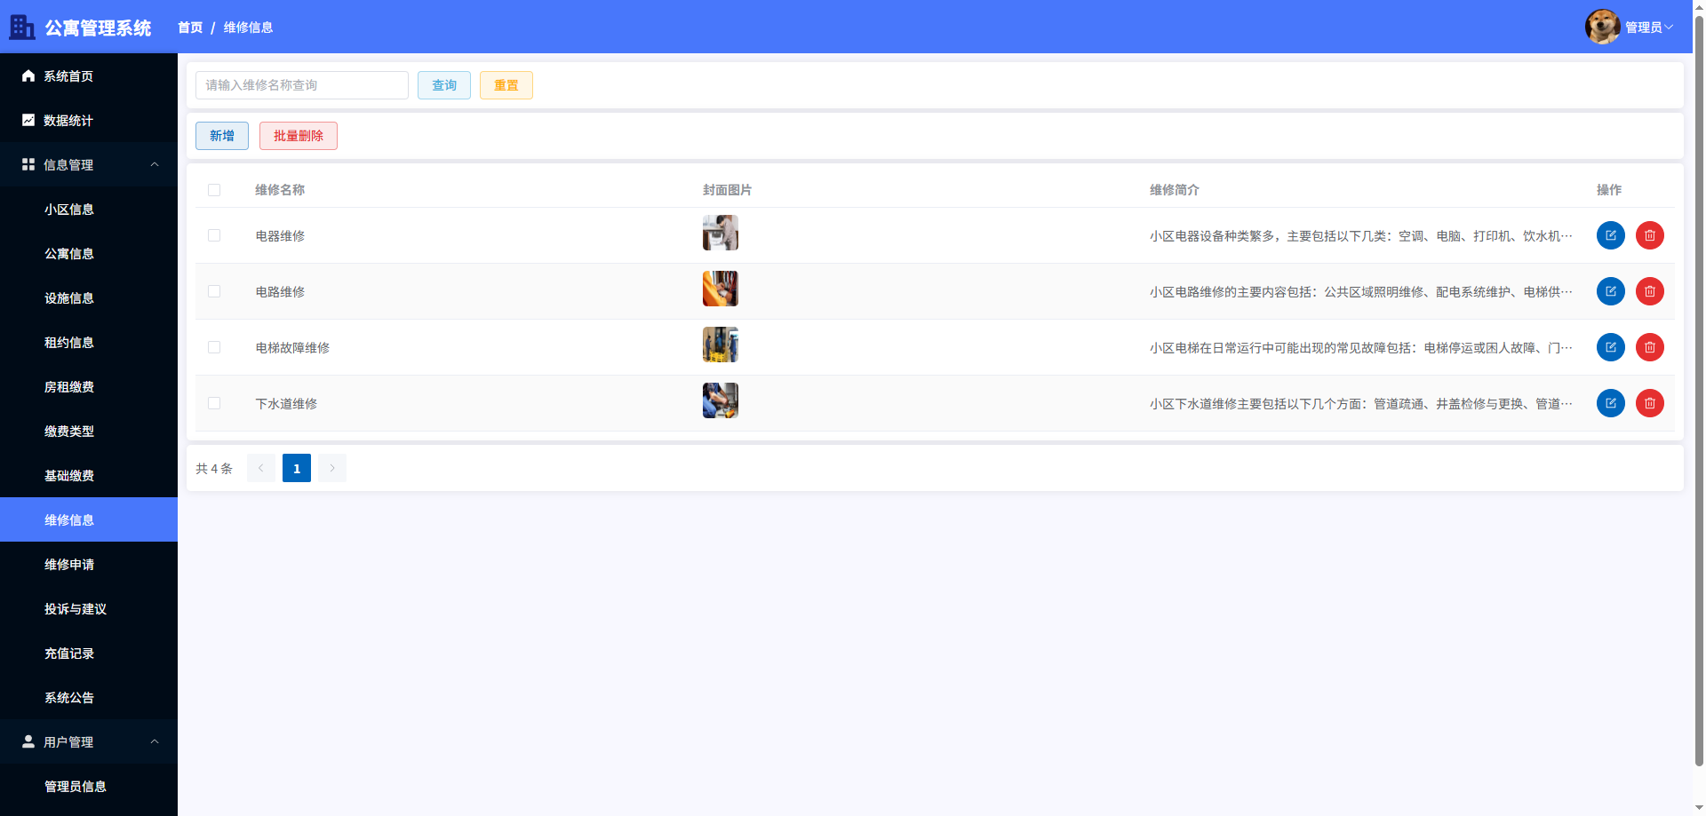Viewport: 1706px width, 816px height.
Task: Open 小区信息 menu item
Action: pos(89,209)
